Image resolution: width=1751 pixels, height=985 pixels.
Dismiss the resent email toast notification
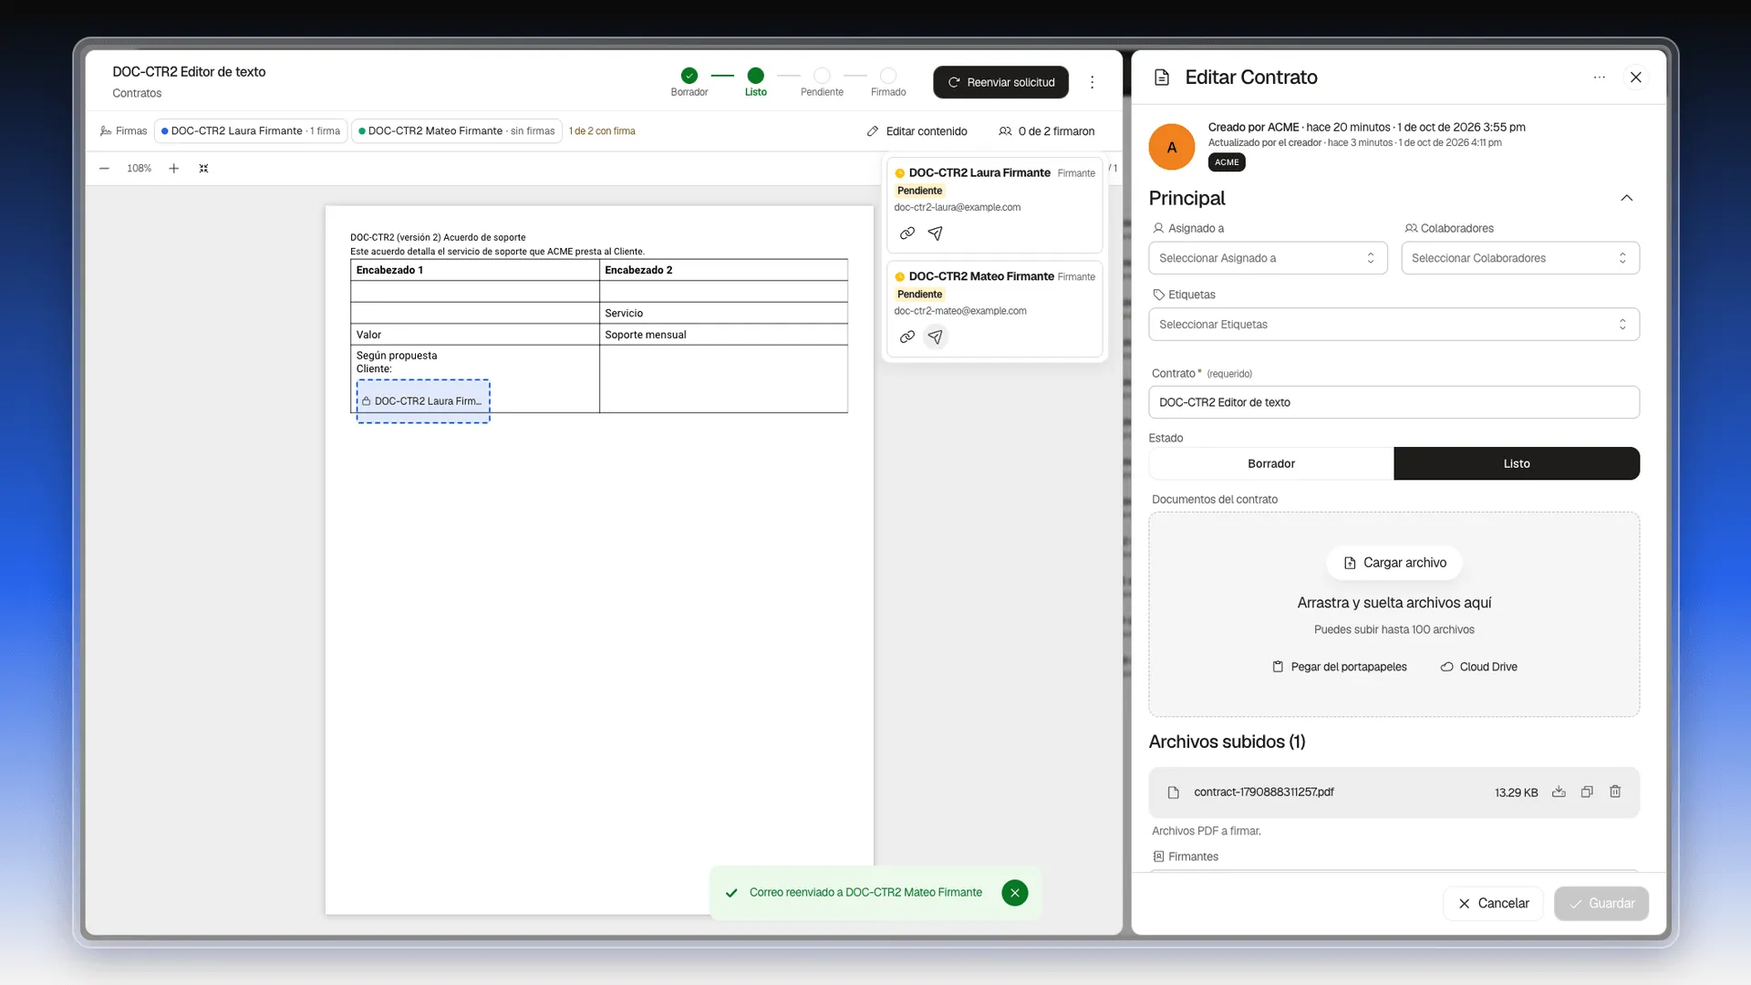coord(1014,893)
